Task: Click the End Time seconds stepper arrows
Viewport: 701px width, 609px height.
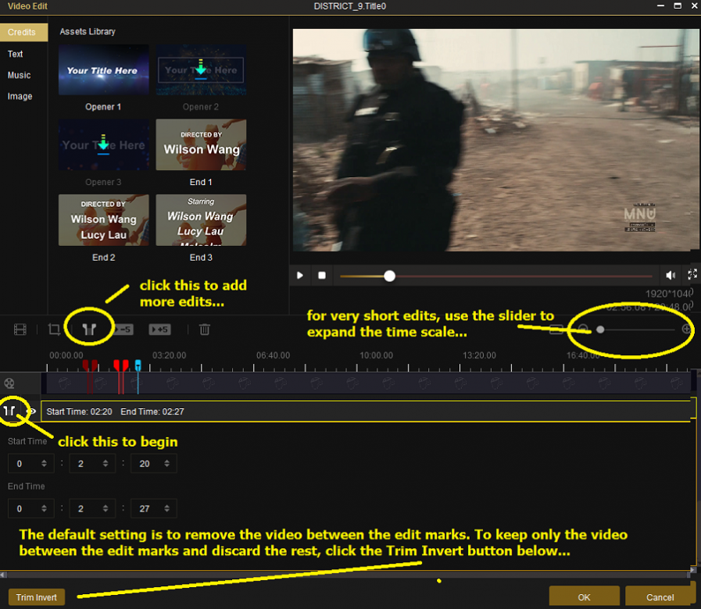Action: (x=166, y=508)
